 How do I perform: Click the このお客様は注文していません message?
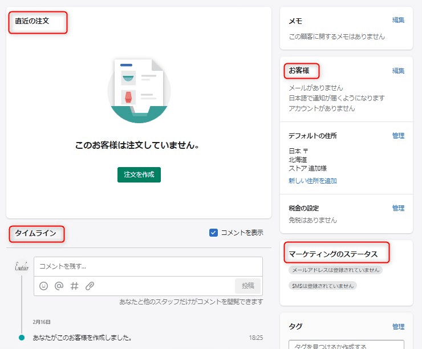[x=137, y=145]
